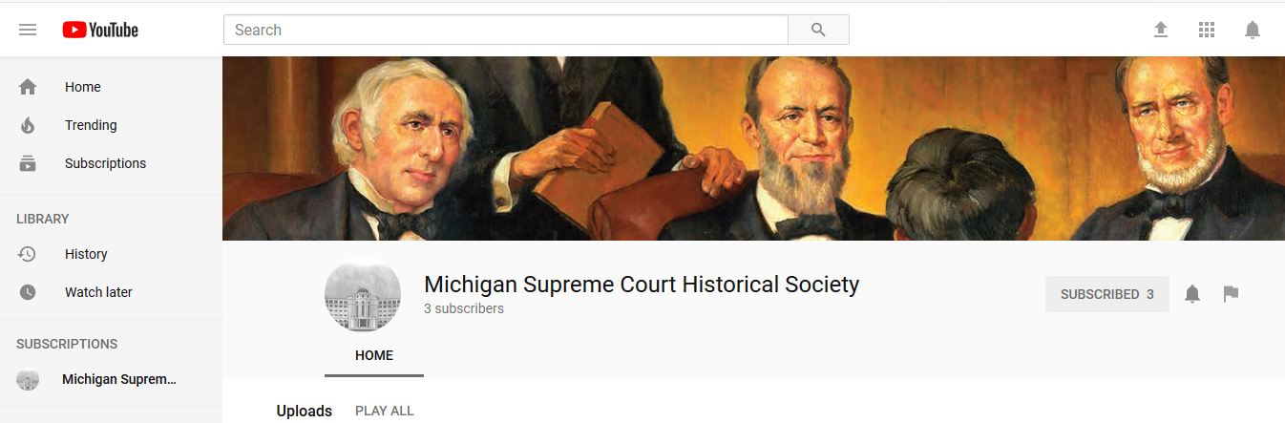Screen dimensions: 1285x423
Task: Open the hamburger guide menu
Action: click(28, 30)
